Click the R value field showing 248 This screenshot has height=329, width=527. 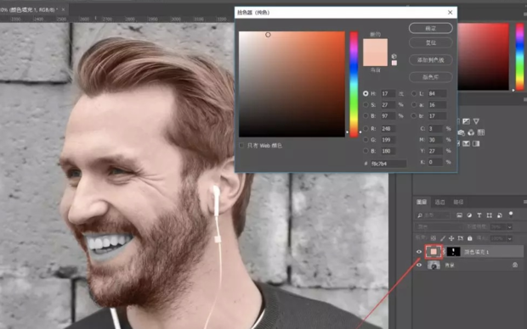388,128
